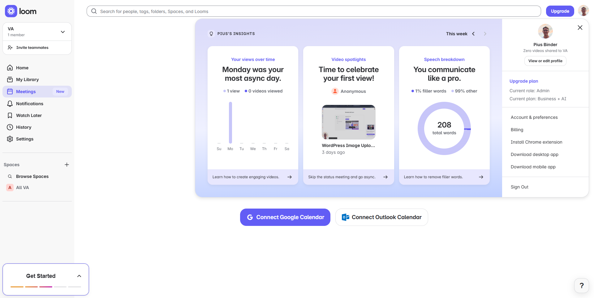This screenshot has height=298, width=594.
Task: Collapse the Get Started panel
Action: pyautogui.click(x=79, y=276)
